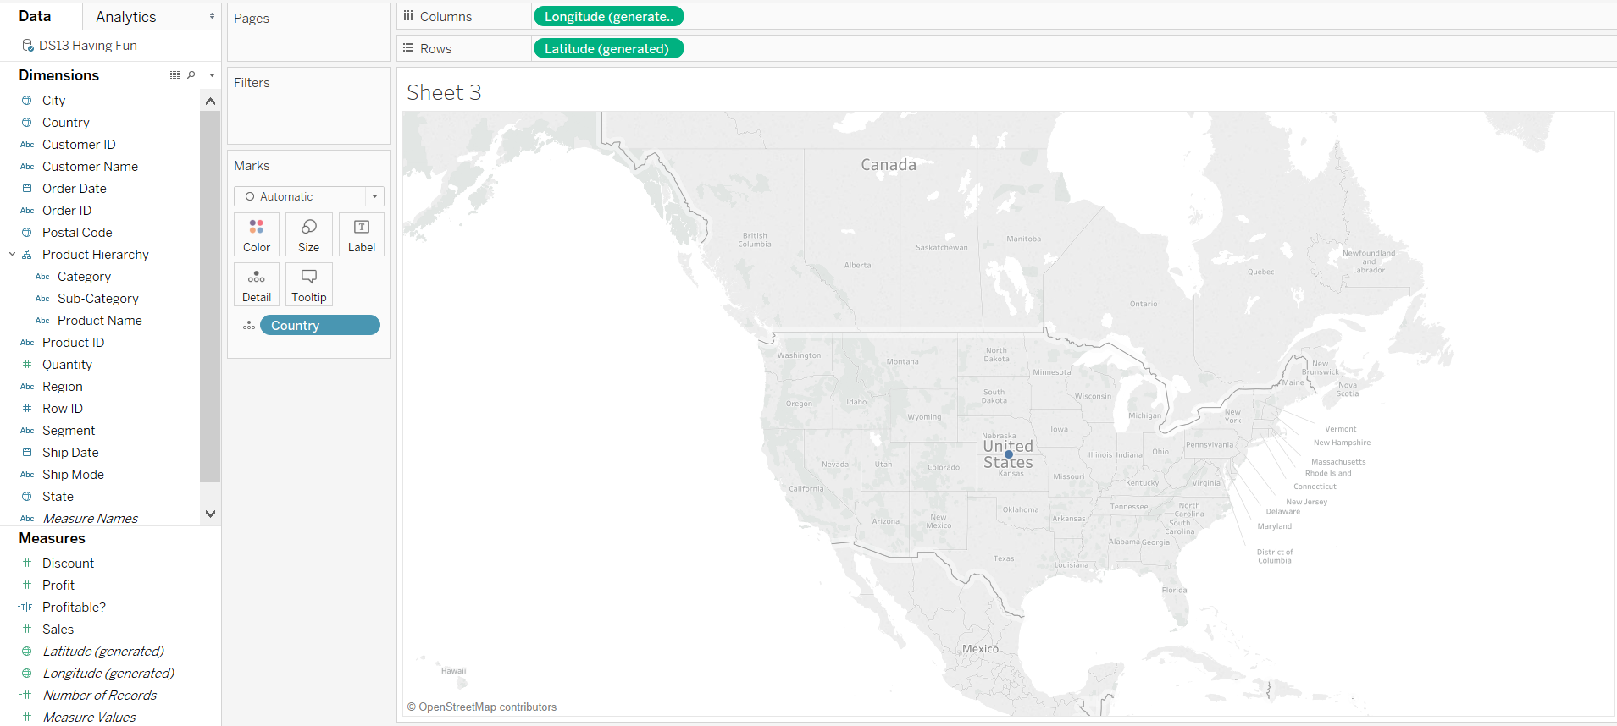
Task: Open the Tooltip marks card
Action: click(309, 284)
